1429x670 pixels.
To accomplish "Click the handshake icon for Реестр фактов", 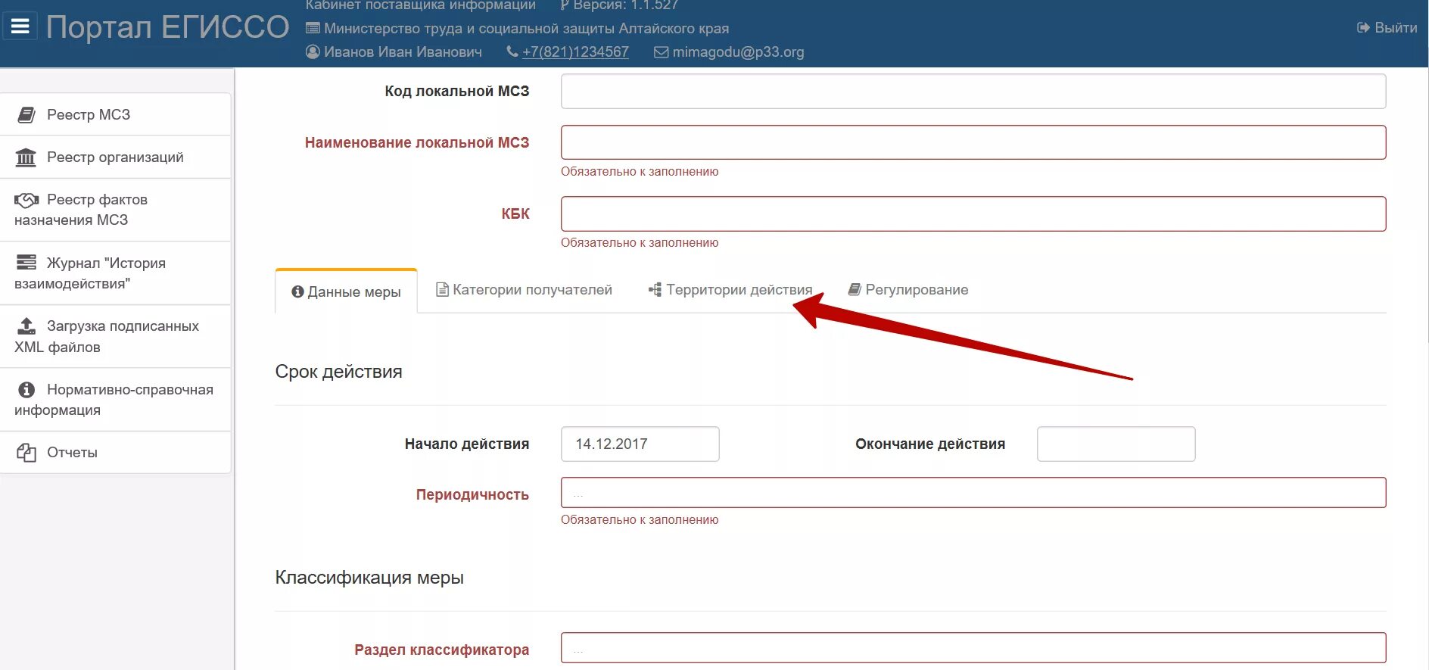I will [x=26, y=200].
